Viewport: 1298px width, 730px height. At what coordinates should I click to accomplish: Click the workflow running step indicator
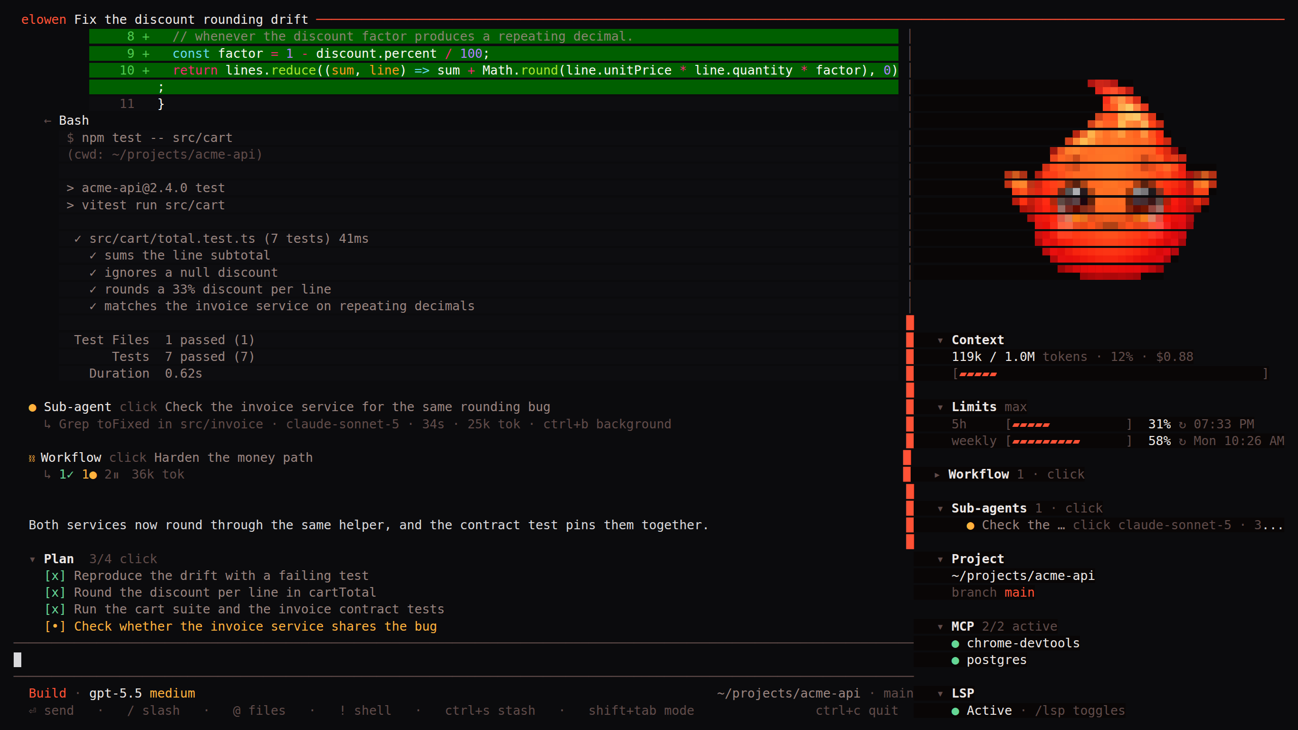[x=89, y=474]
